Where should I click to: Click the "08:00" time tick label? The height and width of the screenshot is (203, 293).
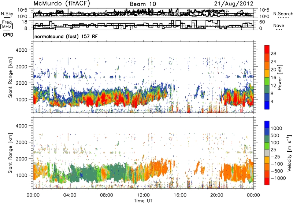point(106,195)
